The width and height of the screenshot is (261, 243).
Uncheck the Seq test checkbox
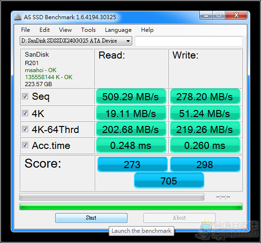[x=25, y=96]
